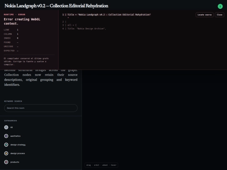Select the design strategy category
227x170 pixels.
coord(15,145)
